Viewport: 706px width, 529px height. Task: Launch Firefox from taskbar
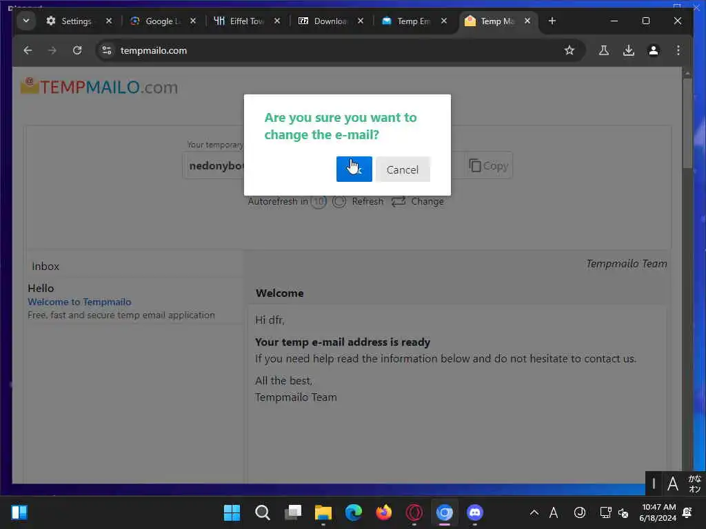pyautogui.click(x=383, y=512)
